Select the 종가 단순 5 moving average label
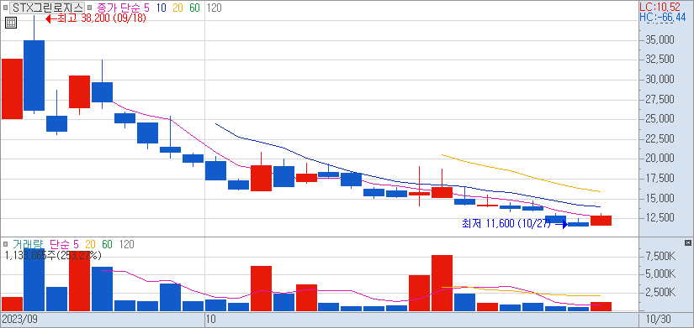 [124, 8]
